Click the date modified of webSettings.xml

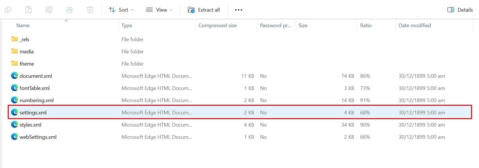pos(422,137)
